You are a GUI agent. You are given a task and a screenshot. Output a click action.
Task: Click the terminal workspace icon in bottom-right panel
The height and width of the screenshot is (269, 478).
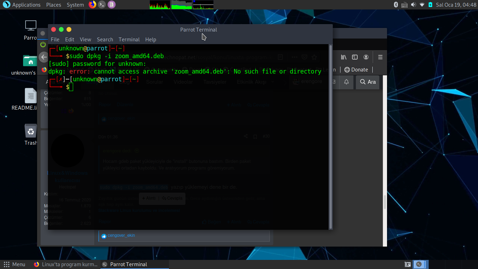[420, 264]
